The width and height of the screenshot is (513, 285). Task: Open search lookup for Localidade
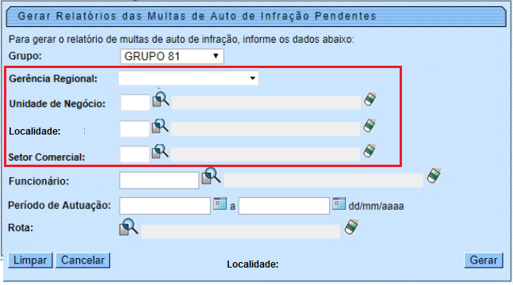click(160, 126)
